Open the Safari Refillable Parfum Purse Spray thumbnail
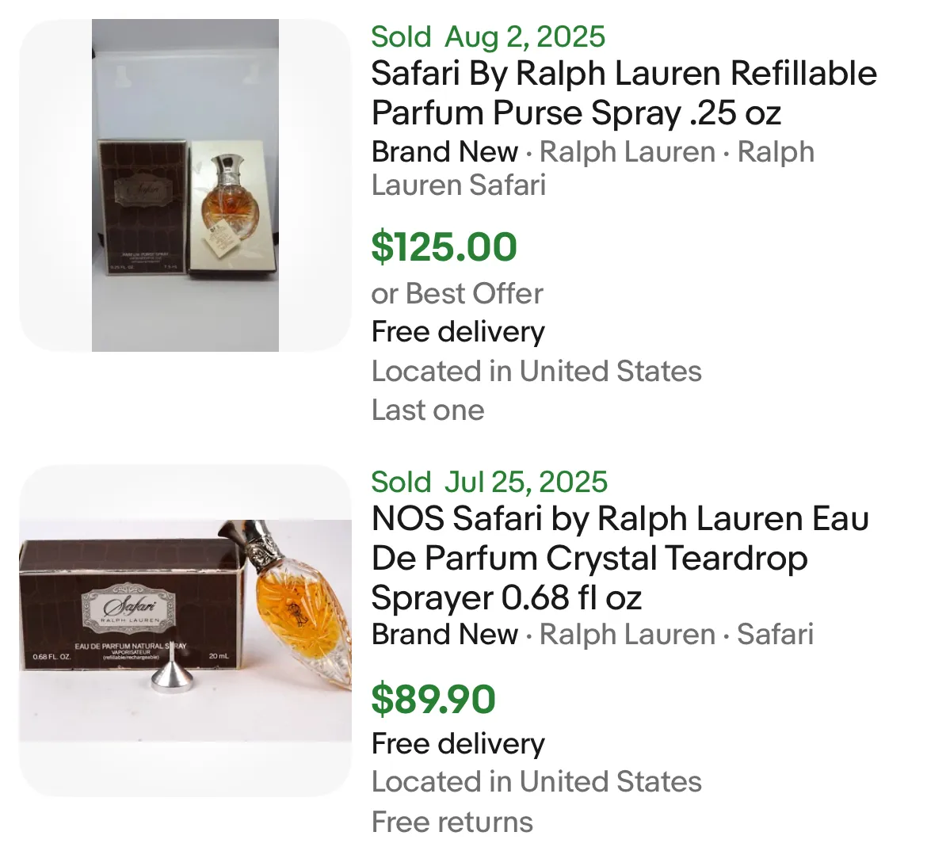 click(x=185, y=185)
